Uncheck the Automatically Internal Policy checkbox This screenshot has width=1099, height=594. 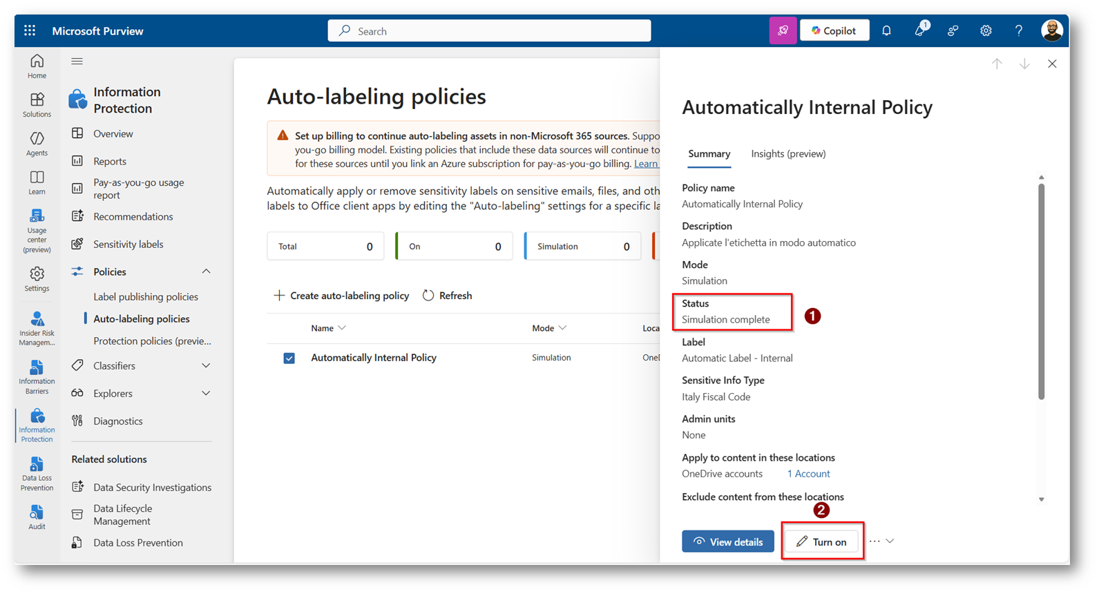[x=289, y=358]
